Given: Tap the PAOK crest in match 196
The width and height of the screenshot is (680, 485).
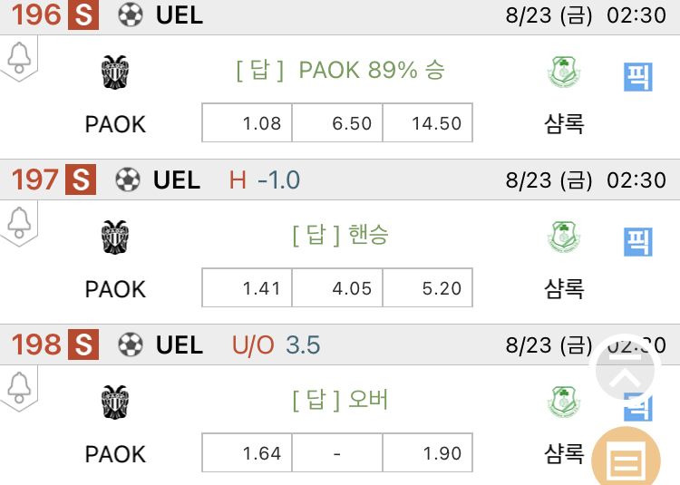Looking at the screenshot, I should click(x=115, y=72).
